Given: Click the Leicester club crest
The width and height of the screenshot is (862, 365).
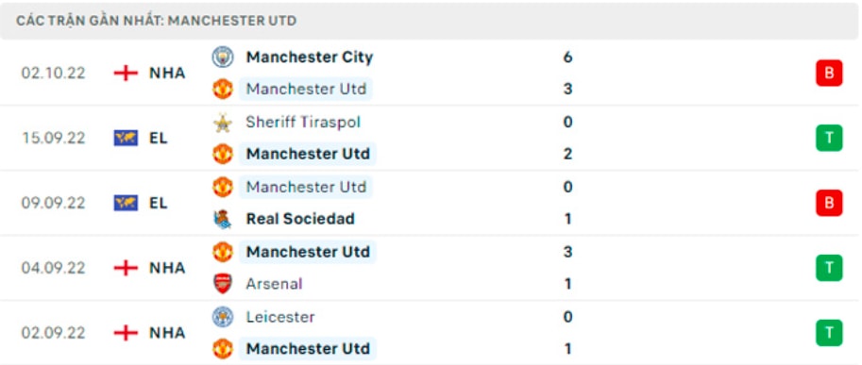Looking at the screenshot, I should 223,317.
